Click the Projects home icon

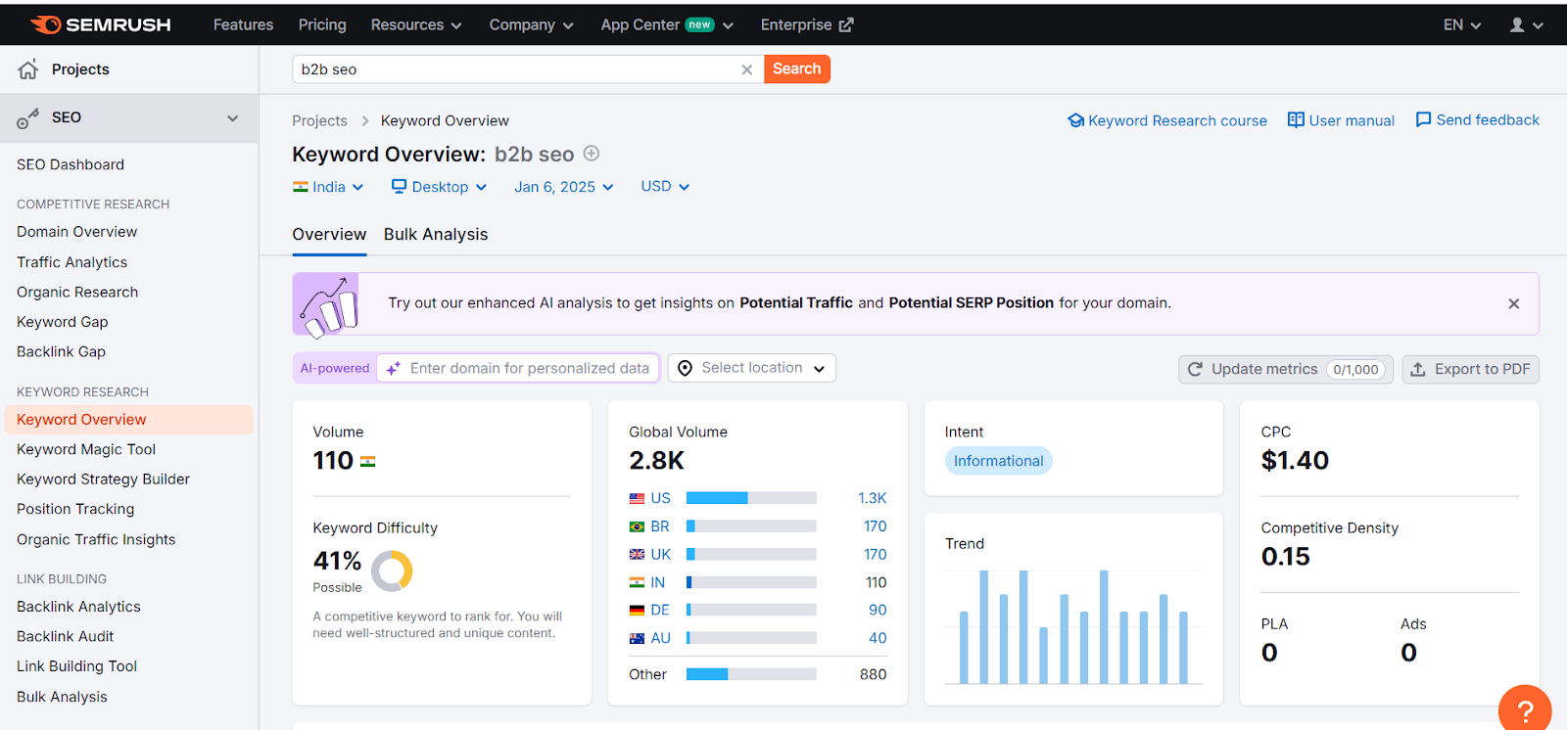[28, 69]
